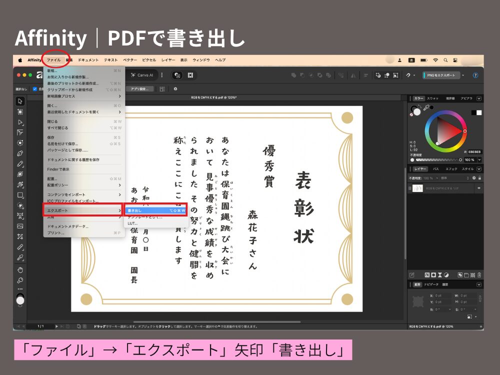The height and width of the screenshot is (375, 500).
Task: Open the settings gear in context toolbar
Action: [175, 89]
